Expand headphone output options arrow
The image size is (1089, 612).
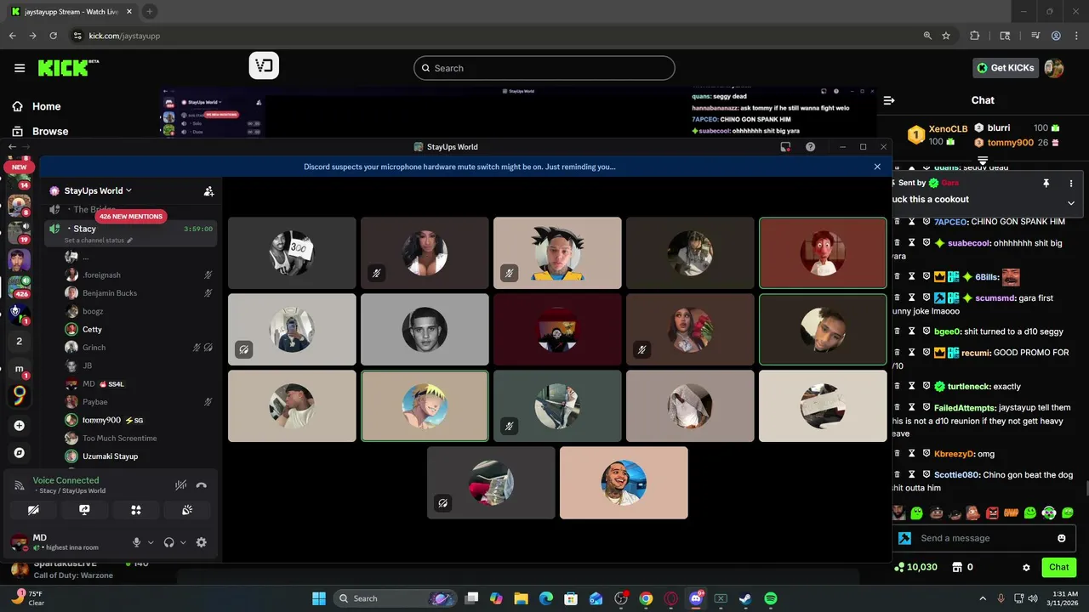183,542
